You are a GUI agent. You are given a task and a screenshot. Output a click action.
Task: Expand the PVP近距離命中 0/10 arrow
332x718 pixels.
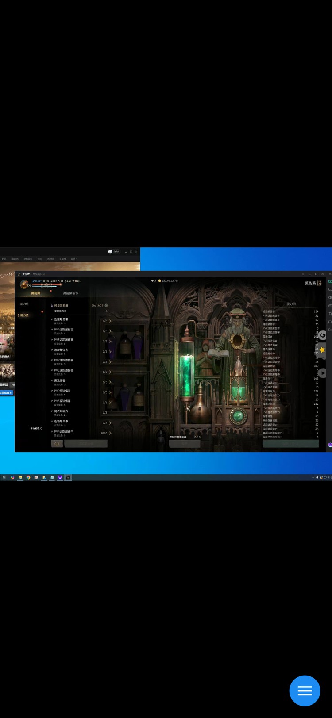pos(110,433)
